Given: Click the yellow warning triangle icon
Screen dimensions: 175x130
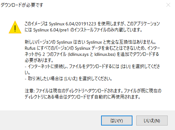Looking at the screenshot, I should (15, 27).
